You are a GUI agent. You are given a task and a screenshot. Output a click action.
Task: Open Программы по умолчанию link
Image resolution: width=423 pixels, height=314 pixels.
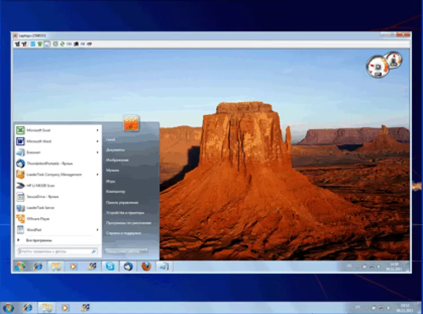coord(129,223)
